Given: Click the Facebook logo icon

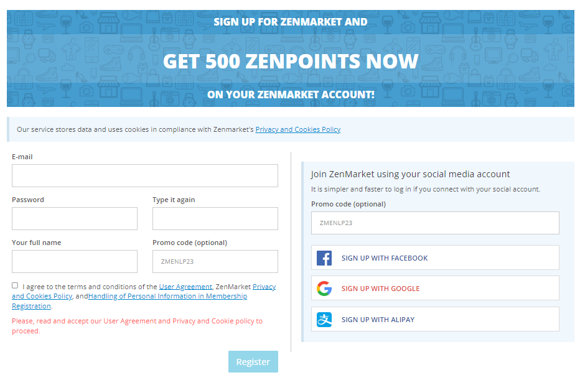Looking at the screenshot, I should pyautogui.click(x=324, y=258).
